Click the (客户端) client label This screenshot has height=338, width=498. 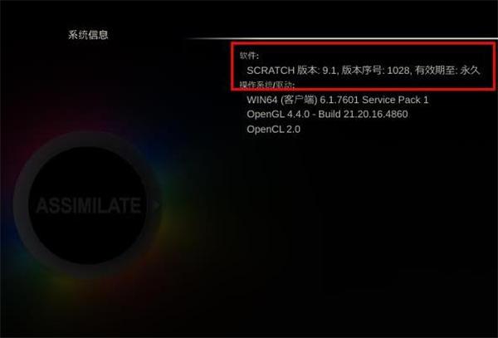point(299,100)
